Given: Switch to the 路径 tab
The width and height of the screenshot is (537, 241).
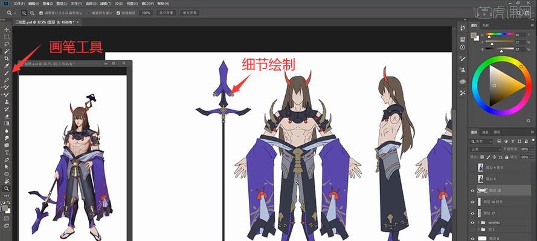Looking at the screenshot, I should (x=497, y=132).
